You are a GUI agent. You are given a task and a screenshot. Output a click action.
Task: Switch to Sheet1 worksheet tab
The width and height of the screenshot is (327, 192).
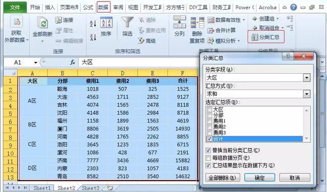(42, 188)
